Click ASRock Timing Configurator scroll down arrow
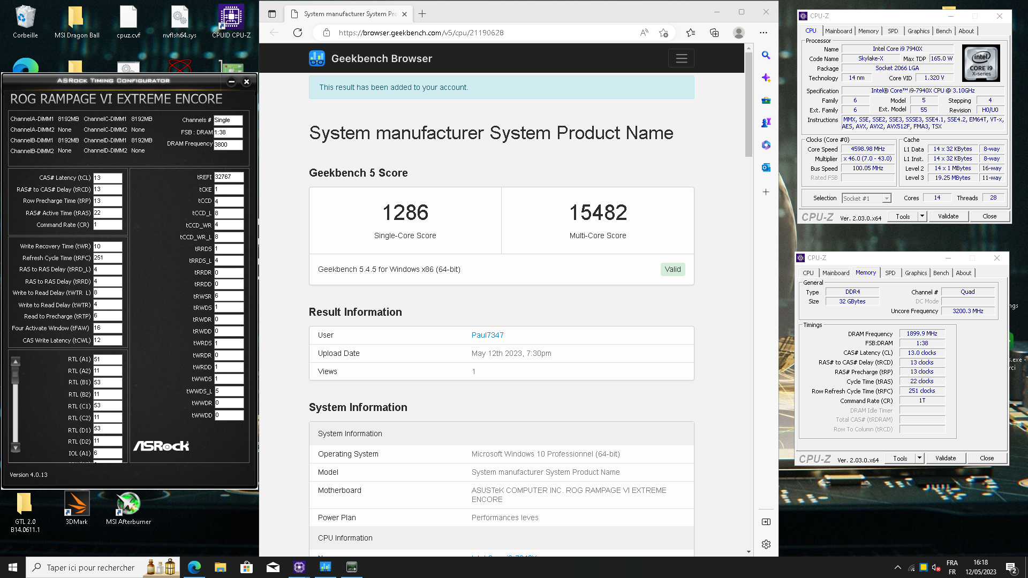1028x578 pixels. click(16, 447)
